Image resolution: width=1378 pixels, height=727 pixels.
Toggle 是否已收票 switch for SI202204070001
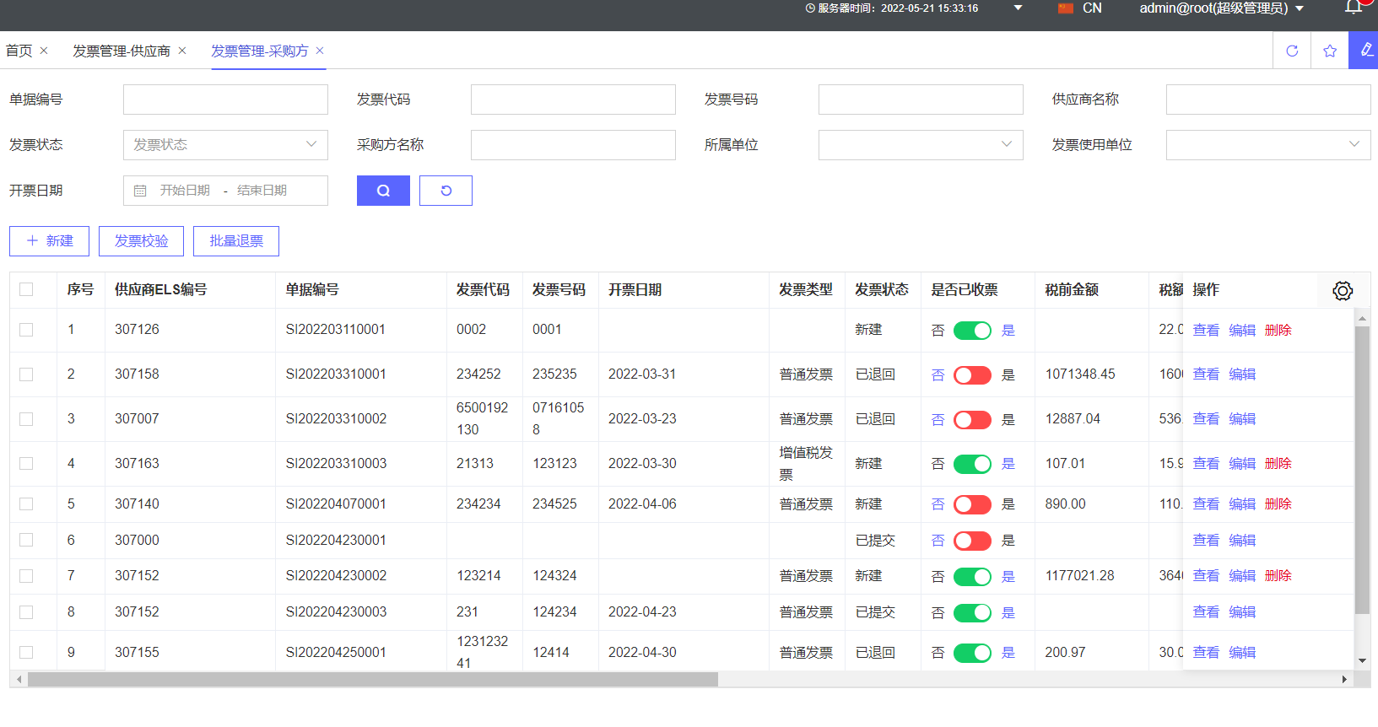click(x=972, y=504)
